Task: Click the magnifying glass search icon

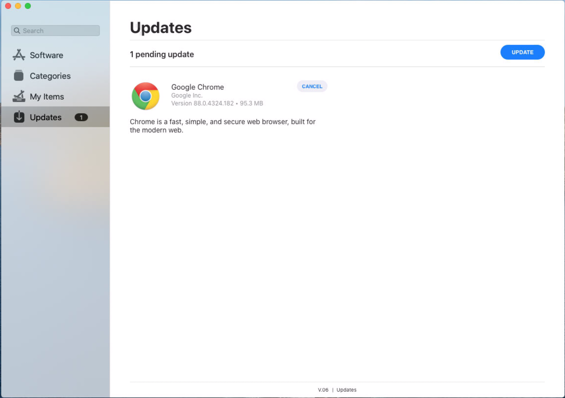Action: pos(17,30)
